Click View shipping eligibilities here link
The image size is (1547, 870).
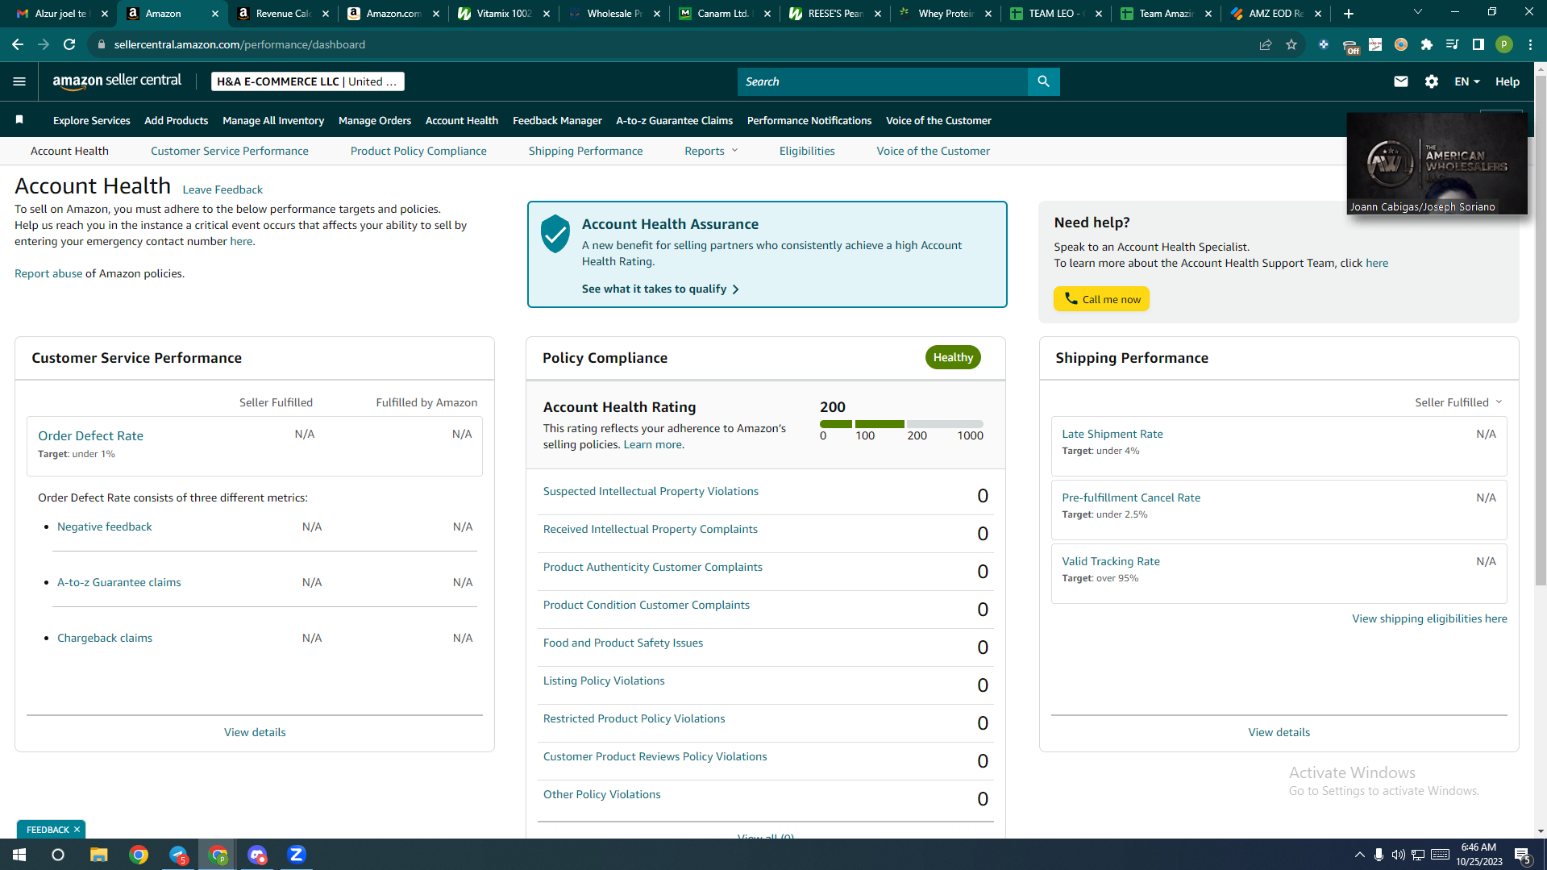1429,618
